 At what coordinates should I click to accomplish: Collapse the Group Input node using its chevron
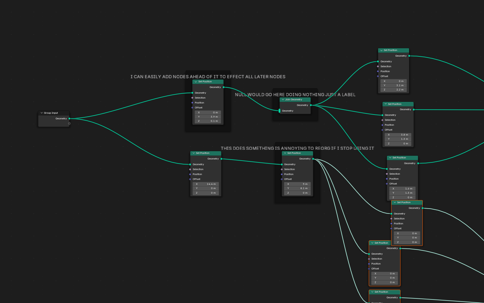(x=42, y=113)
